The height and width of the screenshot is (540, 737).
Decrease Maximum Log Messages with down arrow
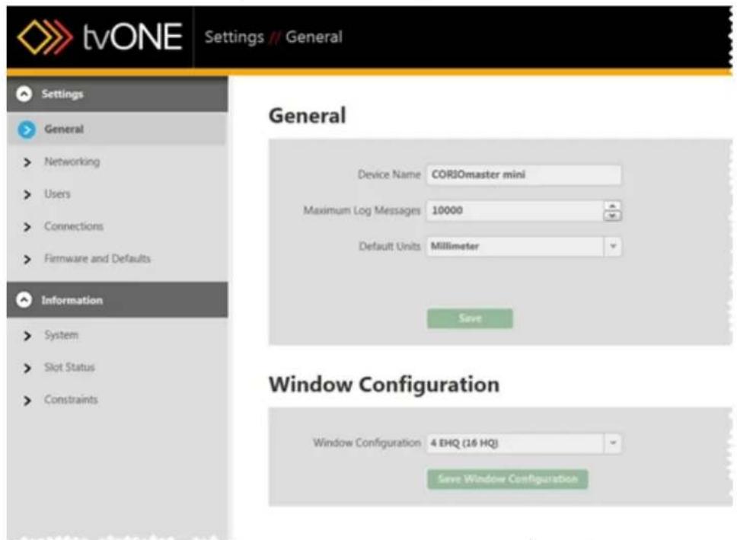612,216
